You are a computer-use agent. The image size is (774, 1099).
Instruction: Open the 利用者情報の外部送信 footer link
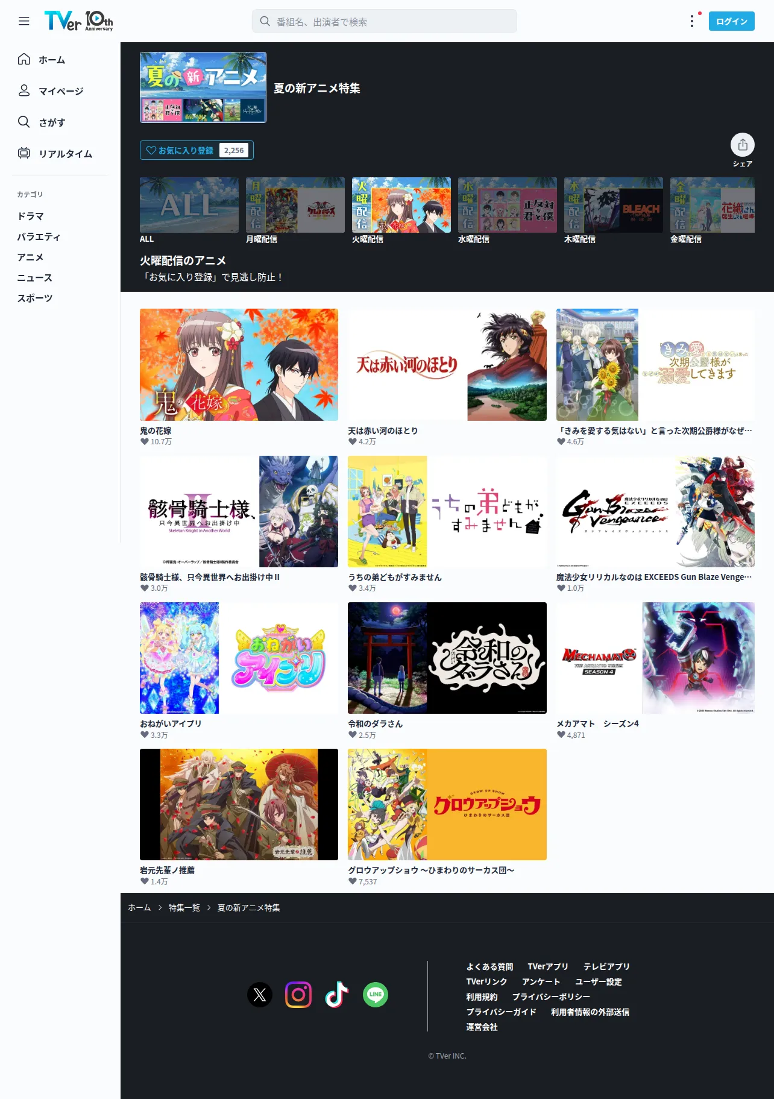[x=590, y=1012]
